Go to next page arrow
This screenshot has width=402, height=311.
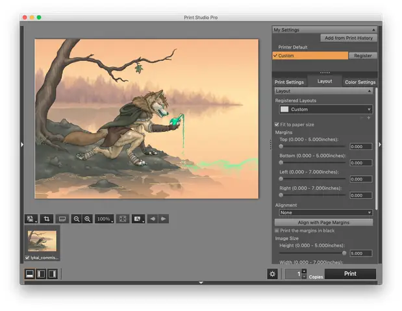(163, 219)
